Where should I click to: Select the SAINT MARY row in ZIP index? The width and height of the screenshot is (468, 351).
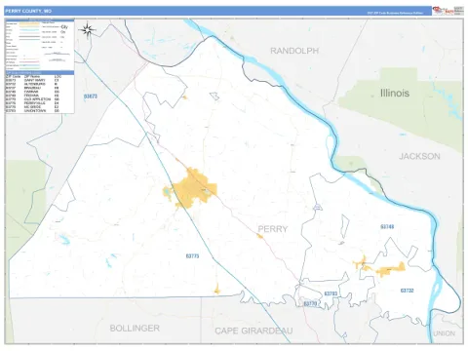32,80
